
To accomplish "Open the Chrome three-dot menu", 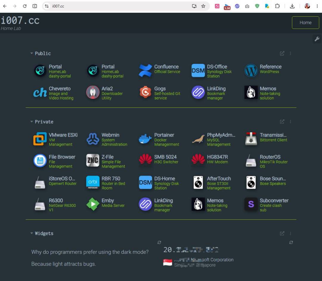I will point(317,6).
